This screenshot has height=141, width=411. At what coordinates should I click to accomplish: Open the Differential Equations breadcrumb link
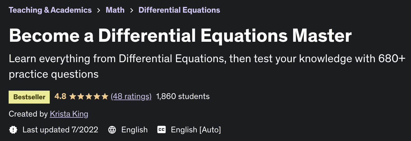(x=179, y=10)
